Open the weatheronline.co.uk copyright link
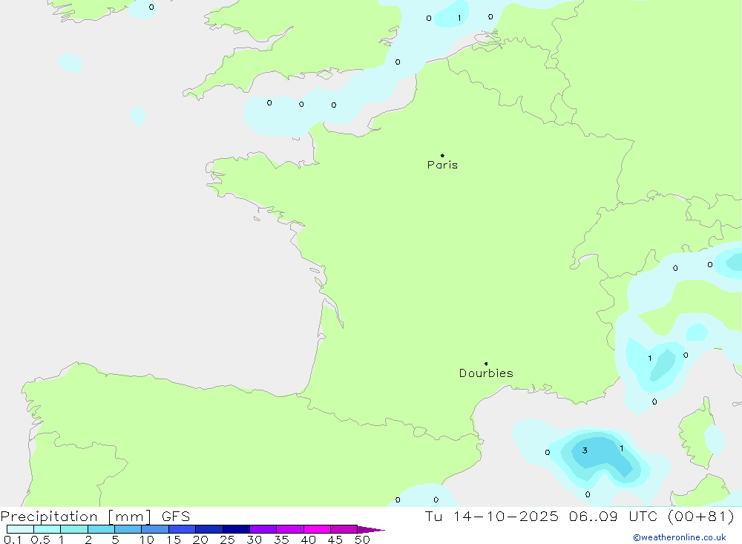 point(680,537)
